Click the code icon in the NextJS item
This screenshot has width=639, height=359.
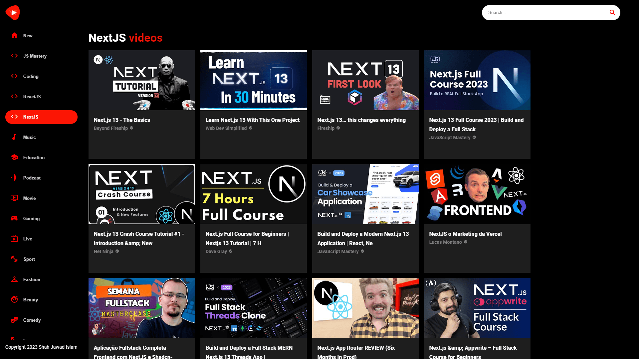(x=14, y=117)
